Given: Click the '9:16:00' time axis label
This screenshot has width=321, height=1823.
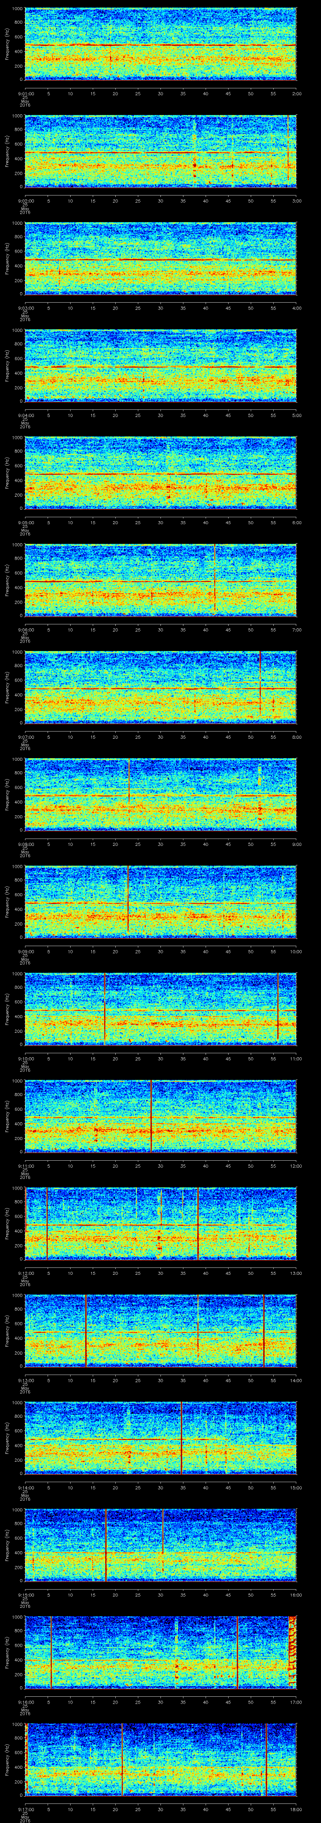Looking at the screenshot, I should [25, 1702].
